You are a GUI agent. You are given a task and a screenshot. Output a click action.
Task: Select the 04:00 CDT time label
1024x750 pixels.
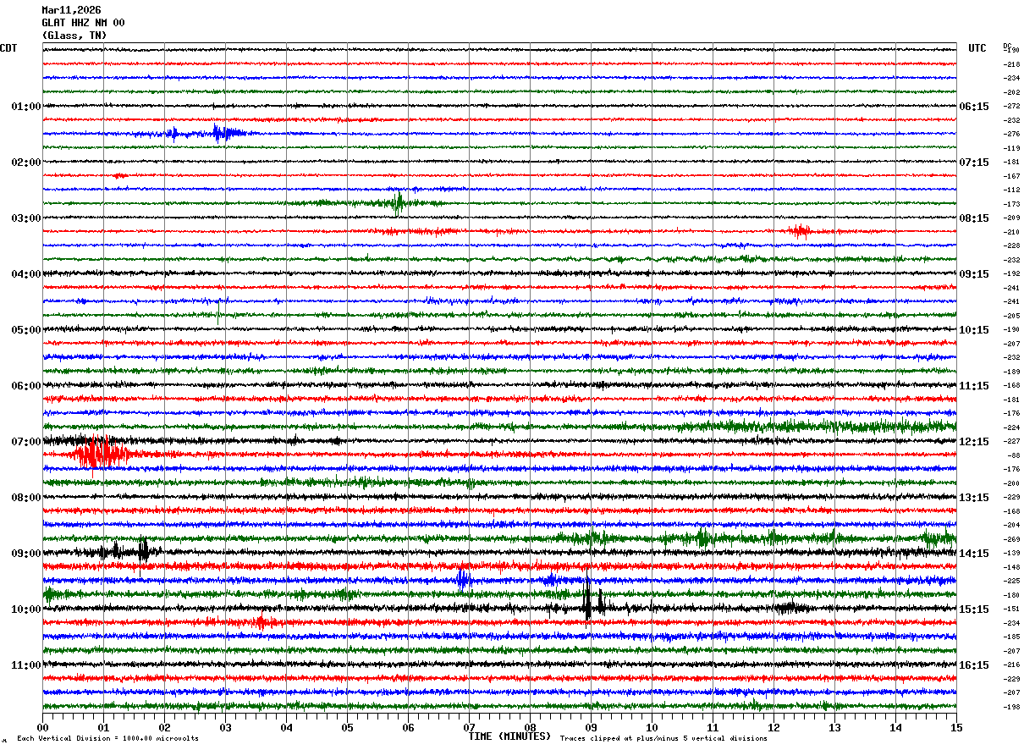pos(26,274)
